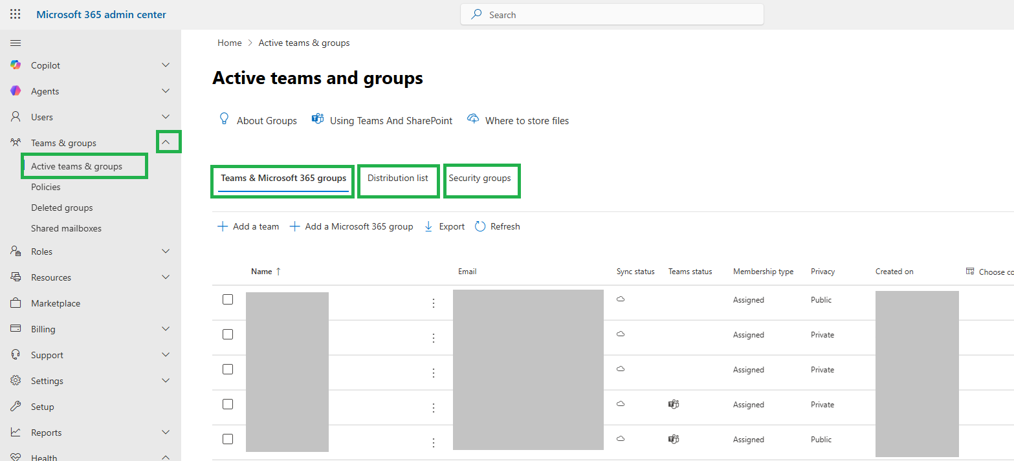Click the Privacy column header
1014x461 pixels.
822,272
